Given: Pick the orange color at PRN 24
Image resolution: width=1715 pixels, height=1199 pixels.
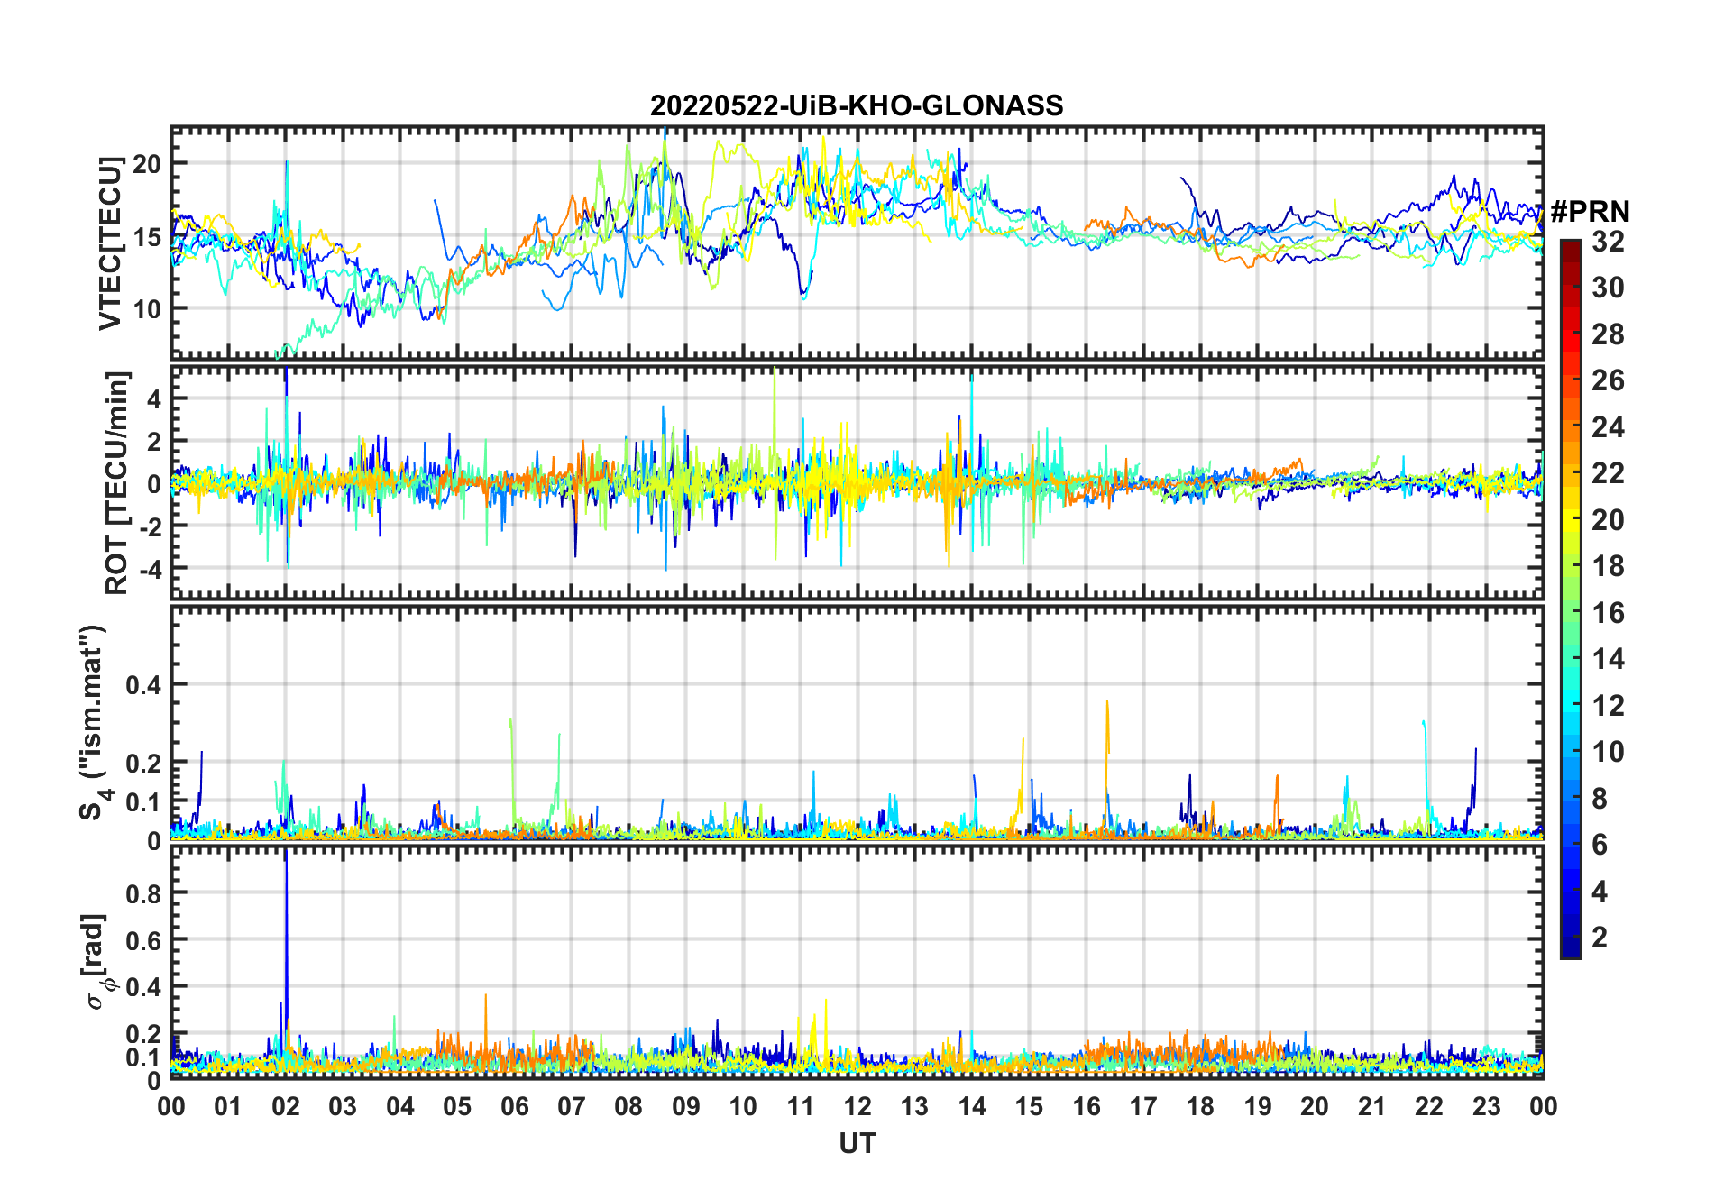Looking at the screenshot, I should (x=1570, y=427).
